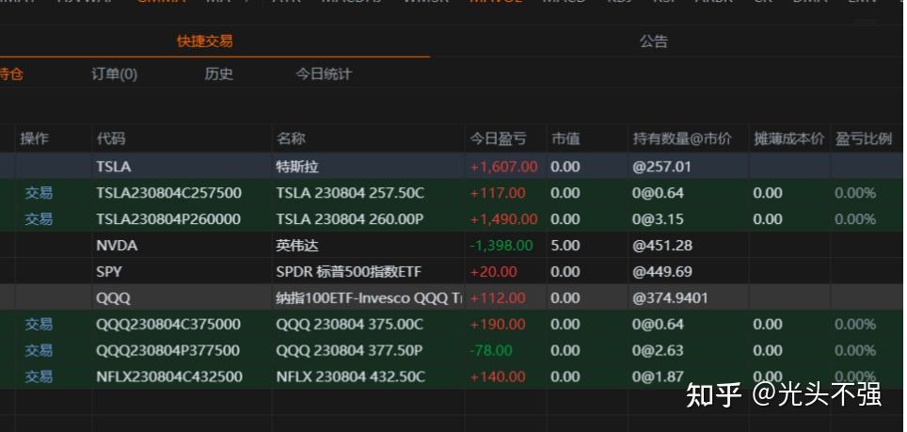Select the QQQ code cell

coord(113,298)
